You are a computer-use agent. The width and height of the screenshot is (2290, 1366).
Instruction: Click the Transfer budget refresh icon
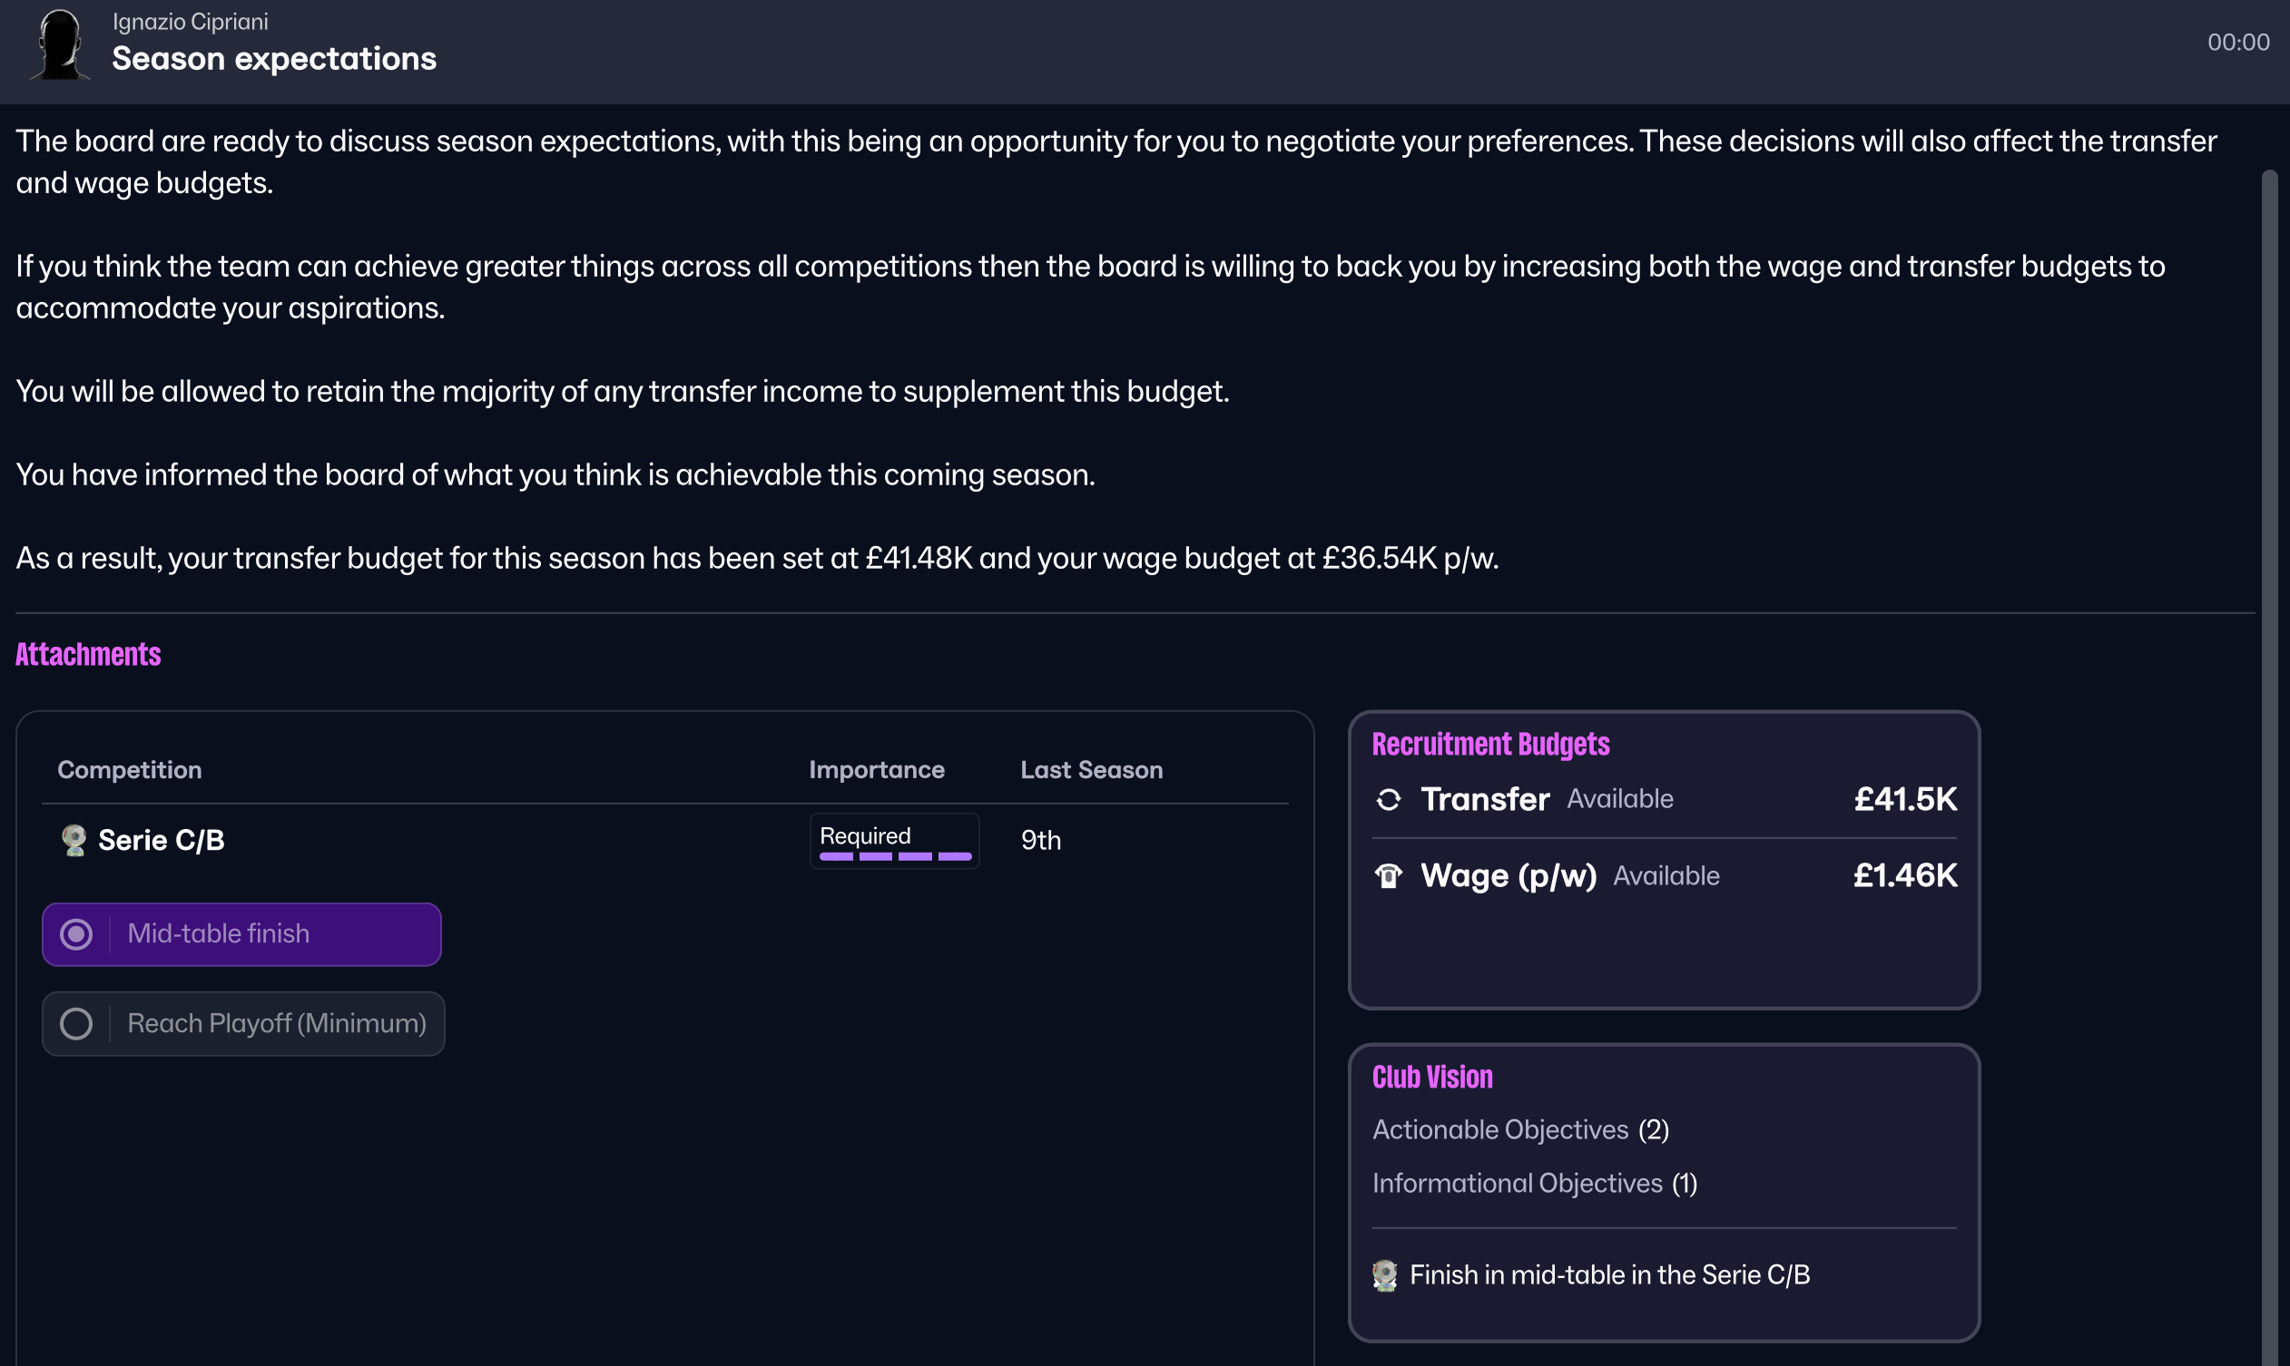pyautogui.click(x=1388, y=799)
